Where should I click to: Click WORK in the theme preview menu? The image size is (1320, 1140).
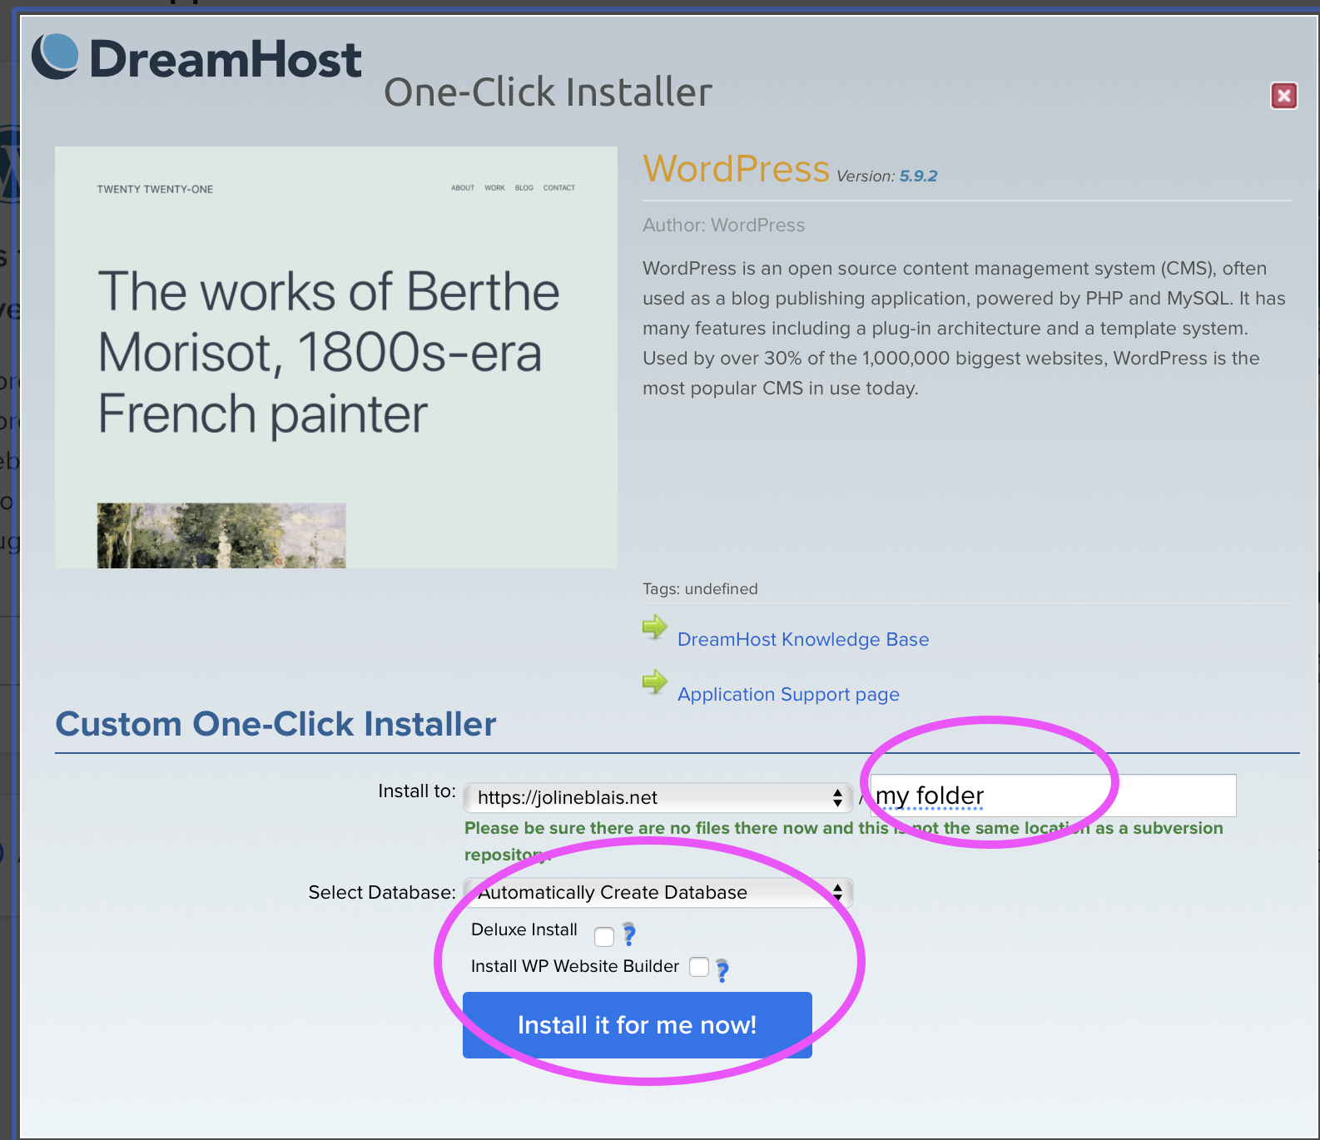pyautogui.click(x=494, y=188)
